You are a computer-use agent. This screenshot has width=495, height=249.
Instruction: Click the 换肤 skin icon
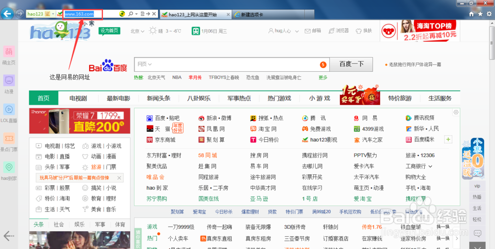pyautogui.click(x=358, y=31)
